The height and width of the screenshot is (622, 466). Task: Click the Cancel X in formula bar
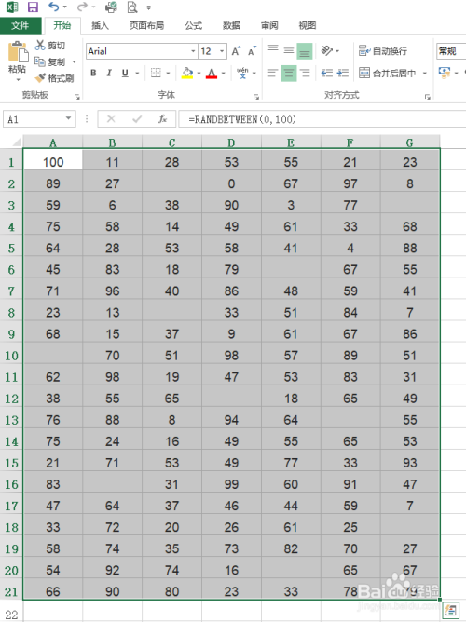111,119
